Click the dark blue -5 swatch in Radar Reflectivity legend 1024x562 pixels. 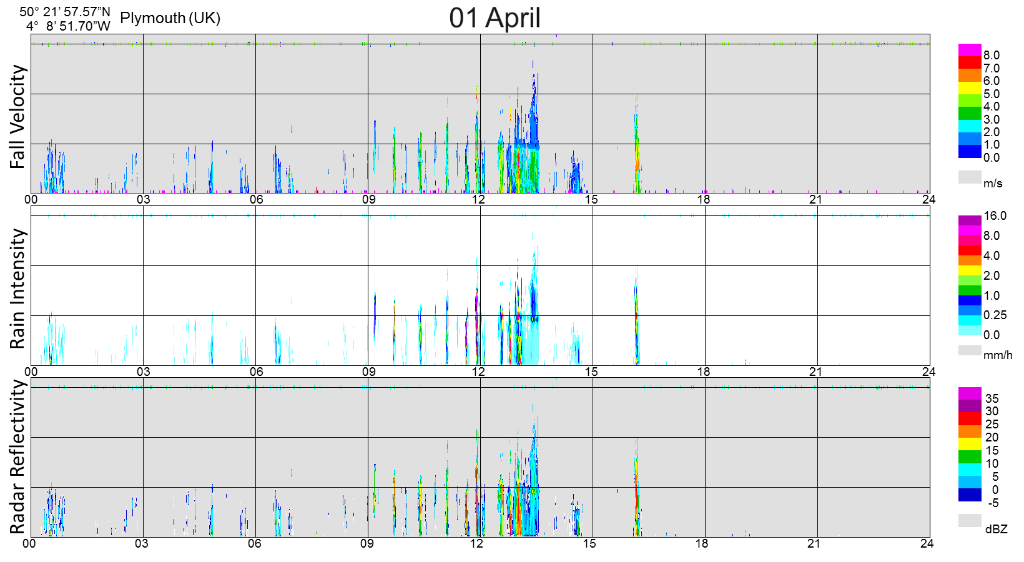970,495
